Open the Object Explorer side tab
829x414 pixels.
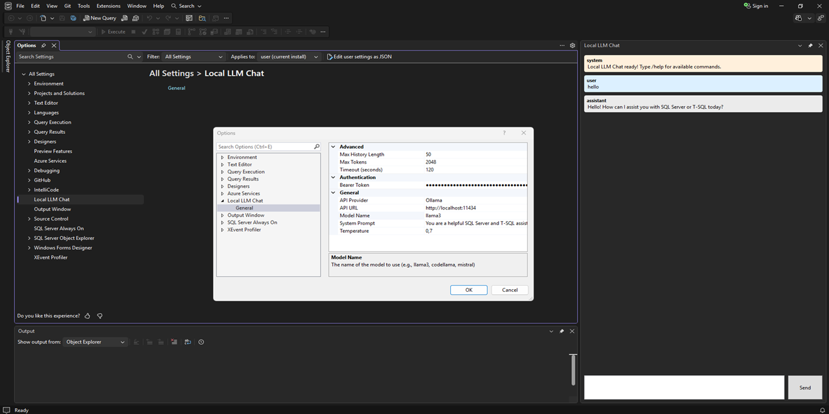click(x=8, y=56)
